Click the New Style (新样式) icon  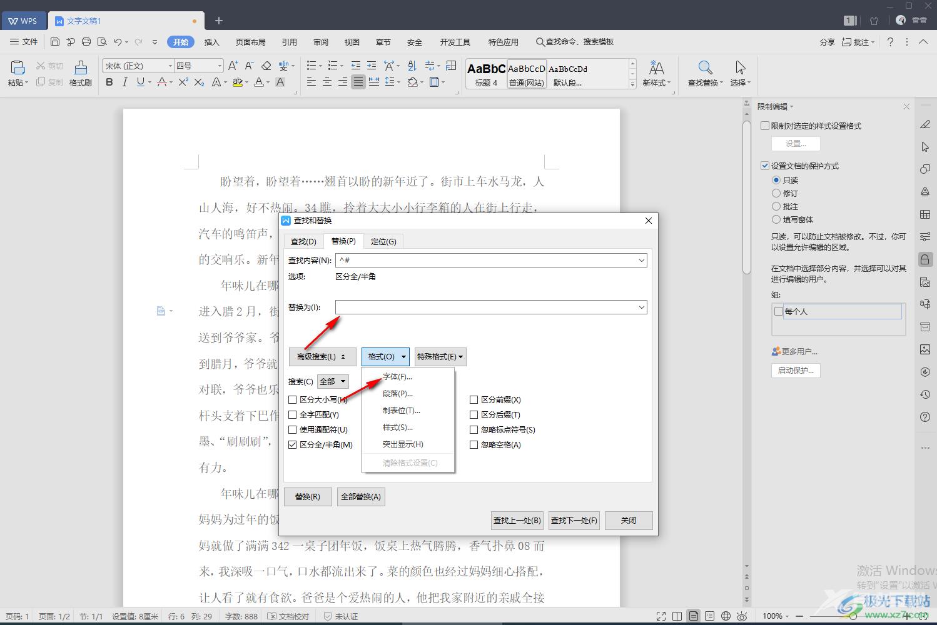tap(656, 67)
